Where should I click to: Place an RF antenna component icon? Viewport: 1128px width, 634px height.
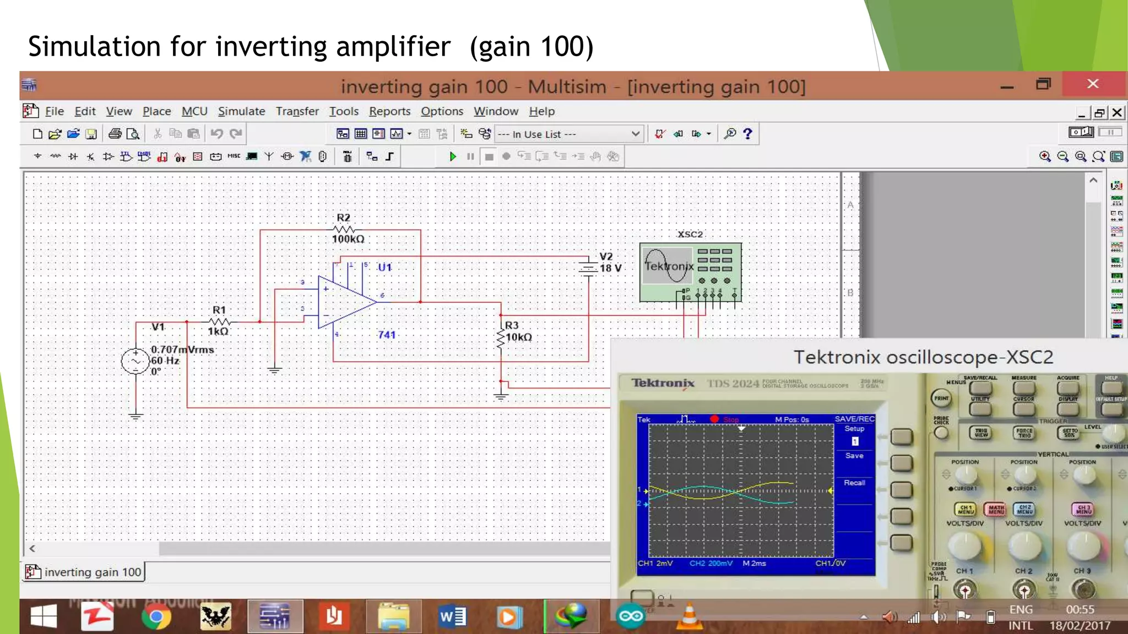click(x=269, y=156)
